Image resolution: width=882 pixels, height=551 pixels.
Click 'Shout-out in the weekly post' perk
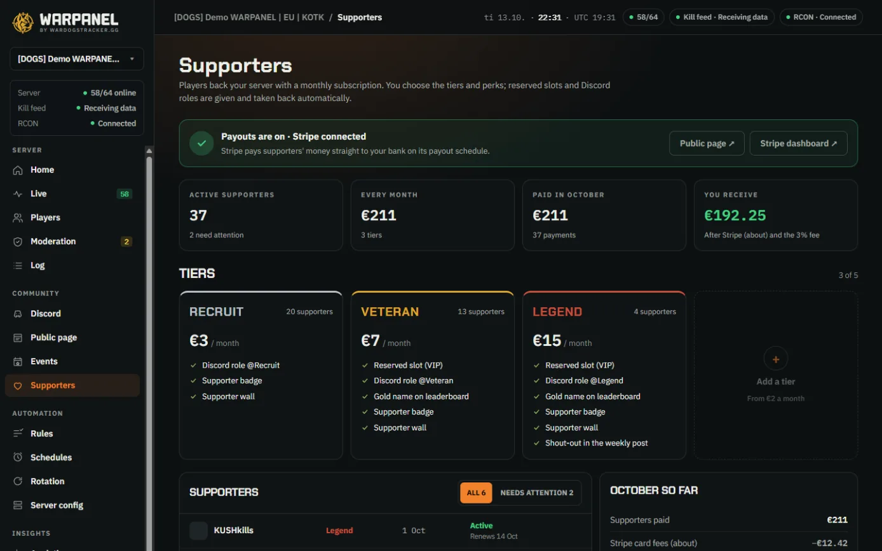pyautogui.click(x=597, y=443)
